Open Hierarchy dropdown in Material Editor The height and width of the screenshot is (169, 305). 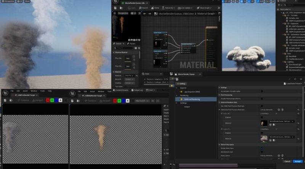tap(168, 8)
